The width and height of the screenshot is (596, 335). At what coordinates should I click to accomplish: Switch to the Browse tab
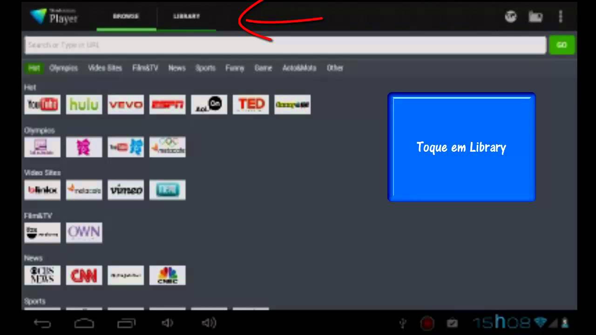(x=126, y=16)
